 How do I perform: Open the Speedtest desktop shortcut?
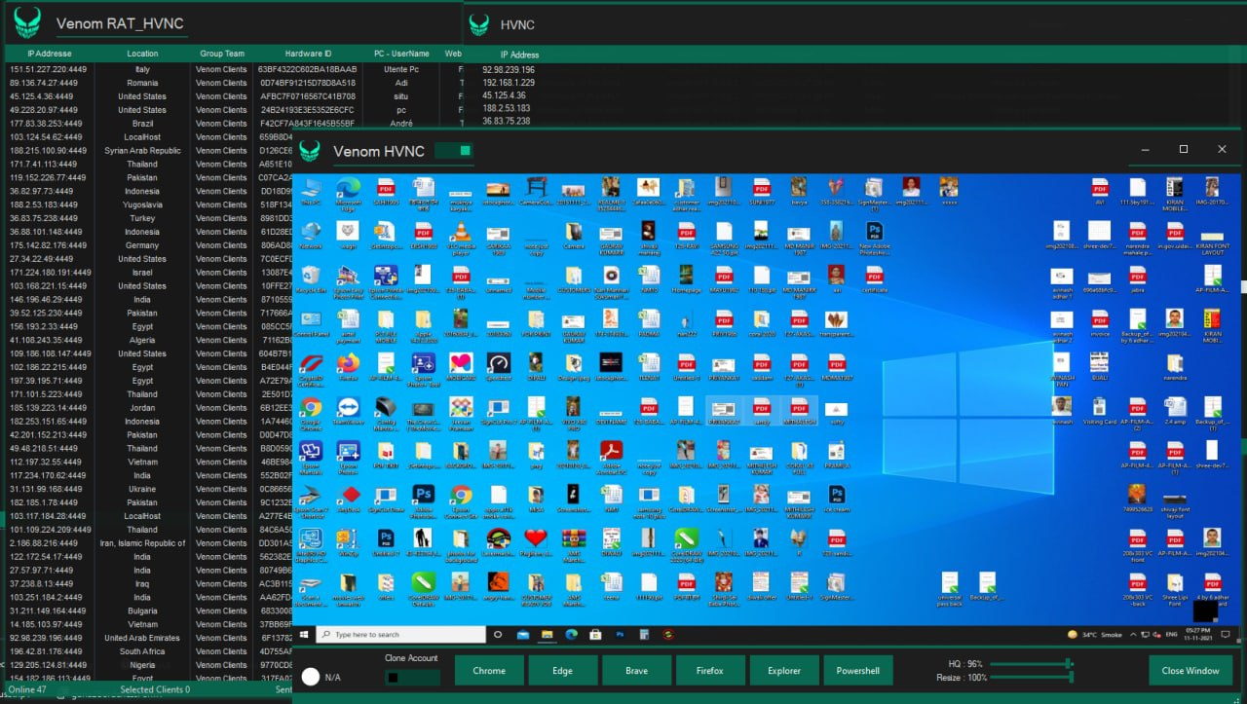tap(498, 367)
